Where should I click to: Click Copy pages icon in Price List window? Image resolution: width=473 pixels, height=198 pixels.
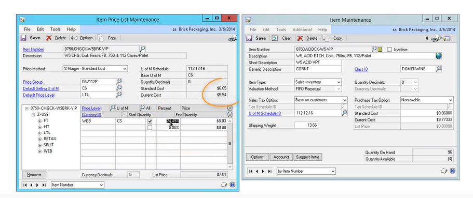100,38
